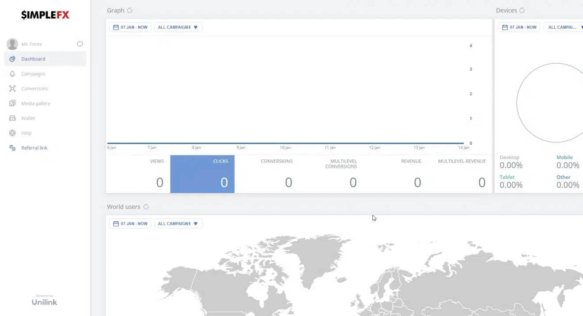Refresh the World users panel
The image size is (583, 316).
tap(146, 207)
